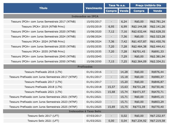Click the Preço Unitário Dia header

point(149,5)
